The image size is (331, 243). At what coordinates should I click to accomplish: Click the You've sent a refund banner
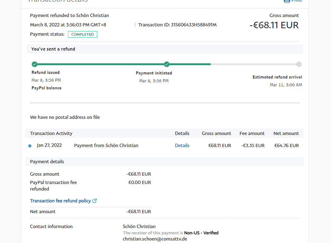tap(53, 49)
